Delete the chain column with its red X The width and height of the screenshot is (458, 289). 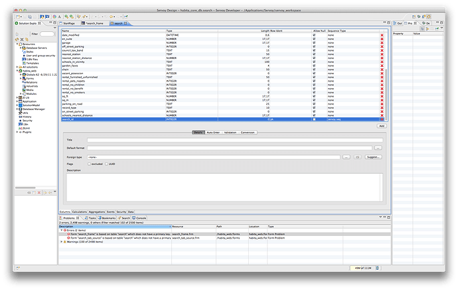coord(382,70)
